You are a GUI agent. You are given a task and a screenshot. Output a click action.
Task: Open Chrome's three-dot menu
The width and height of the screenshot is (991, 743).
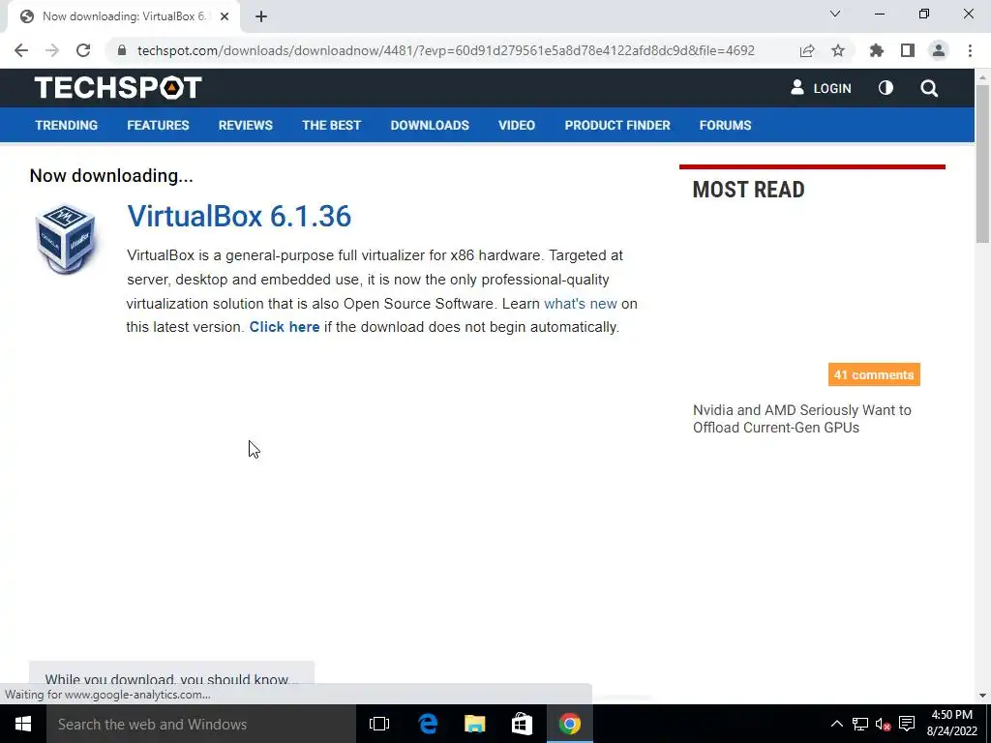pyautogui.click(x=970, y=50)
